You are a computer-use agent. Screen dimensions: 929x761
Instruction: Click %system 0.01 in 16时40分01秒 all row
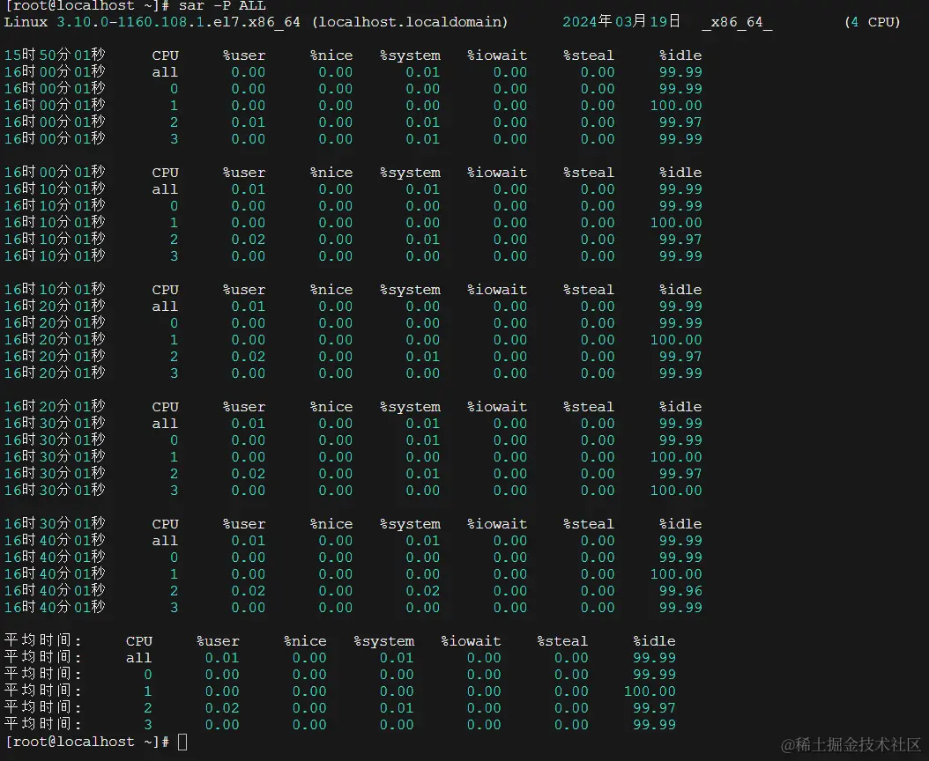click(423, 542)
